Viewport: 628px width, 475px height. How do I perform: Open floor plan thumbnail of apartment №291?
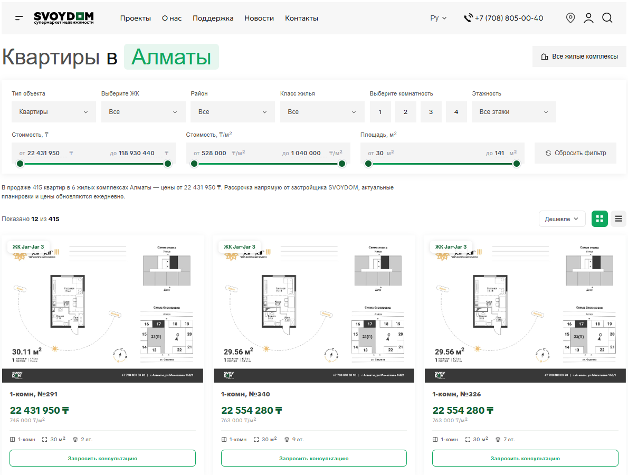[x=102, y=309]
